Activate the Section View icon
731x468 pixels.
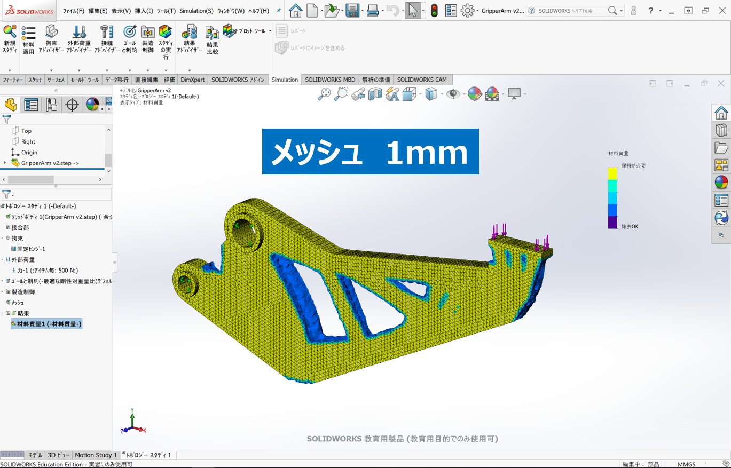[375, 94]
